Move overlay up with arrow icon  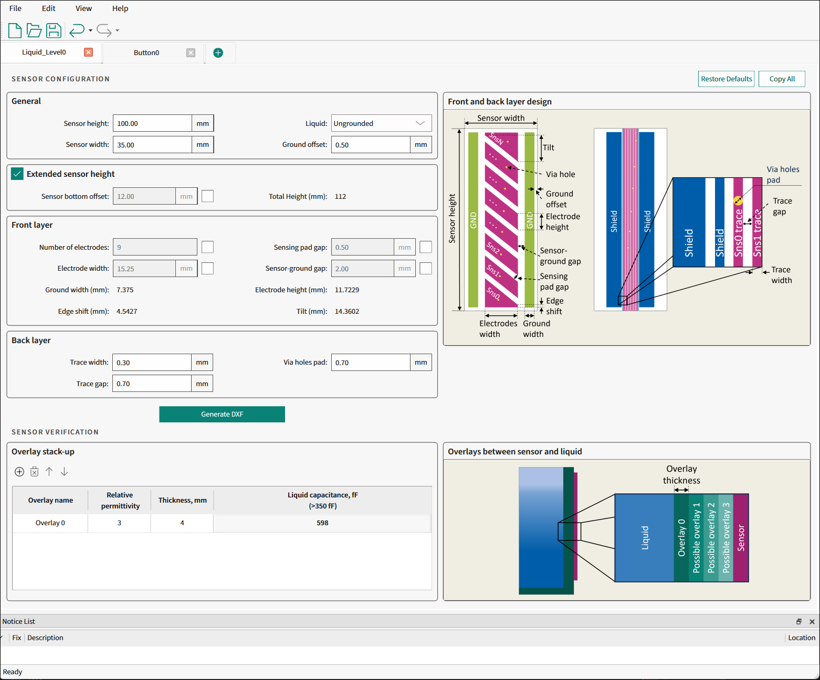49,472
